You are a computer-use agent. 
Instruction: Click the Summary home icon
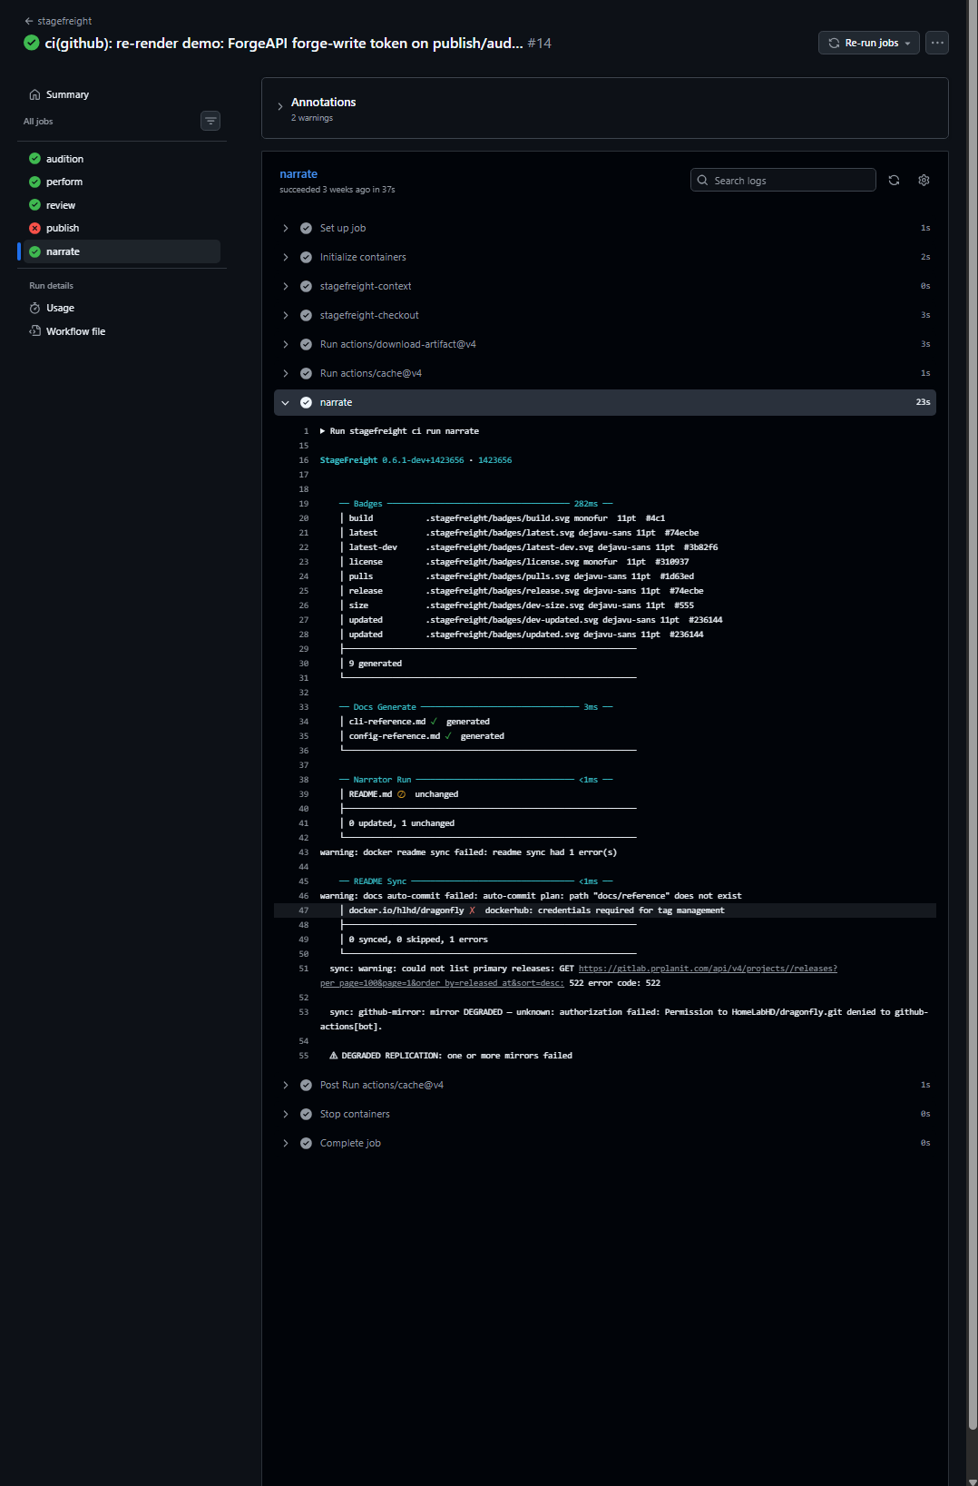pyautogui.click(x=34, y=94)
